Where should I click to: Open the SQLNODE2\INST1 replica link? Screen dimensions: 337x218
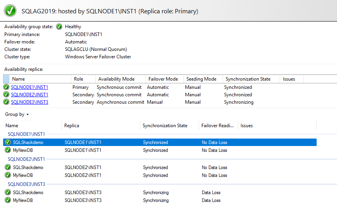pos(29,95)
